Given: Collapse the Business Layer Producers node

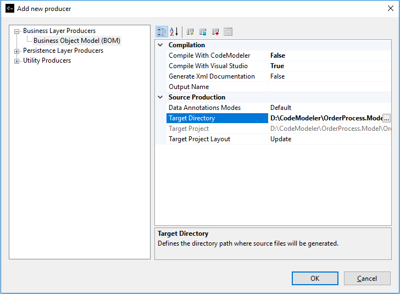Looking at the screenshot, I should point(17,31).
